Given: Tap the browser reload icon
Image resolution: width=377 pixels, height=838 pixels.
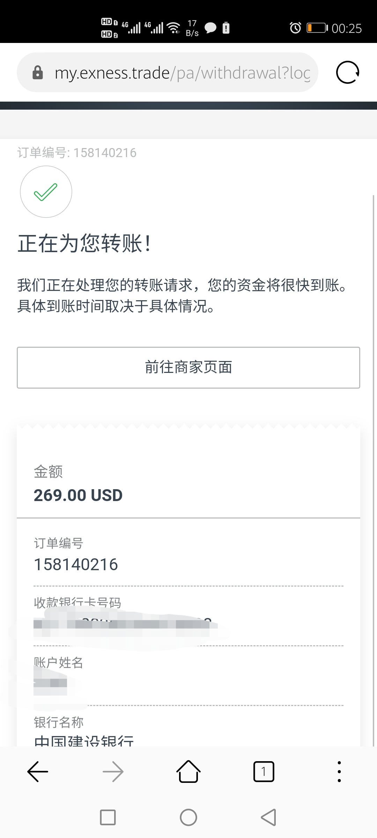Looking at the screenshot, I should click(x=347, y=73).
